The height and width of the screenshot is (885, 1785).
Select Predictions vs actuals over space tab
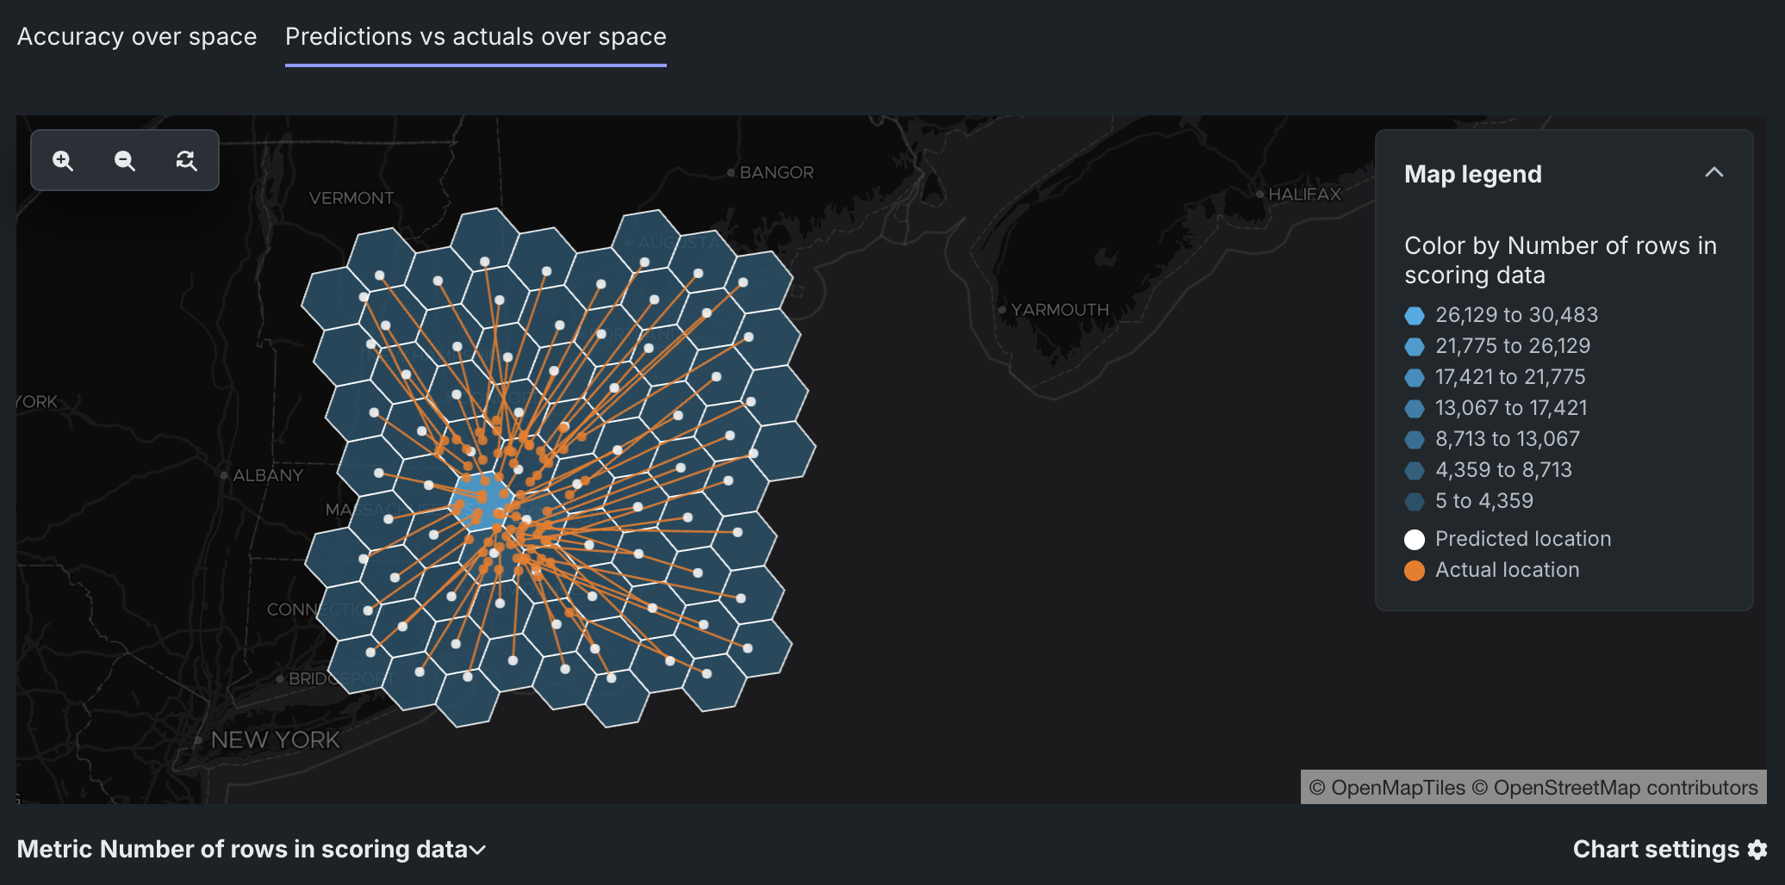[x=476, y=37]
